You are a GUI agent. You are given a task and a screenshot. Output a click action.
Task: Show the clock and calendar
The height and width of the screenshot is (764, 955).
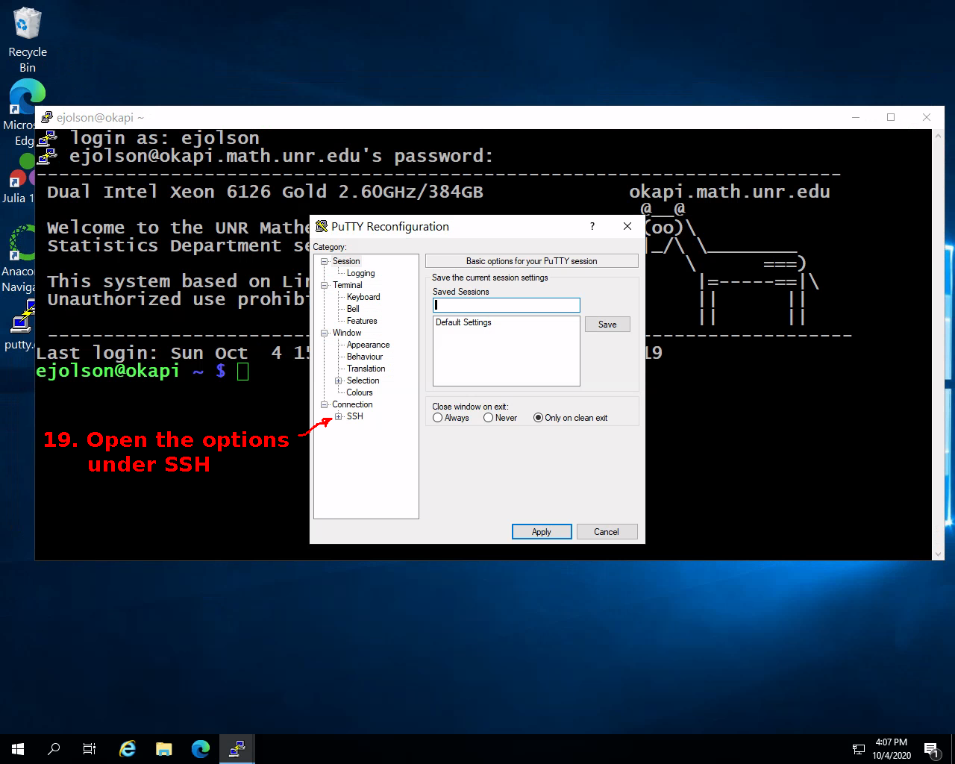[892, 749]
